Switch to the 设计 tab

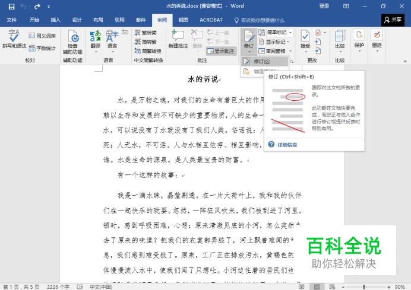[x=77, y=20]
